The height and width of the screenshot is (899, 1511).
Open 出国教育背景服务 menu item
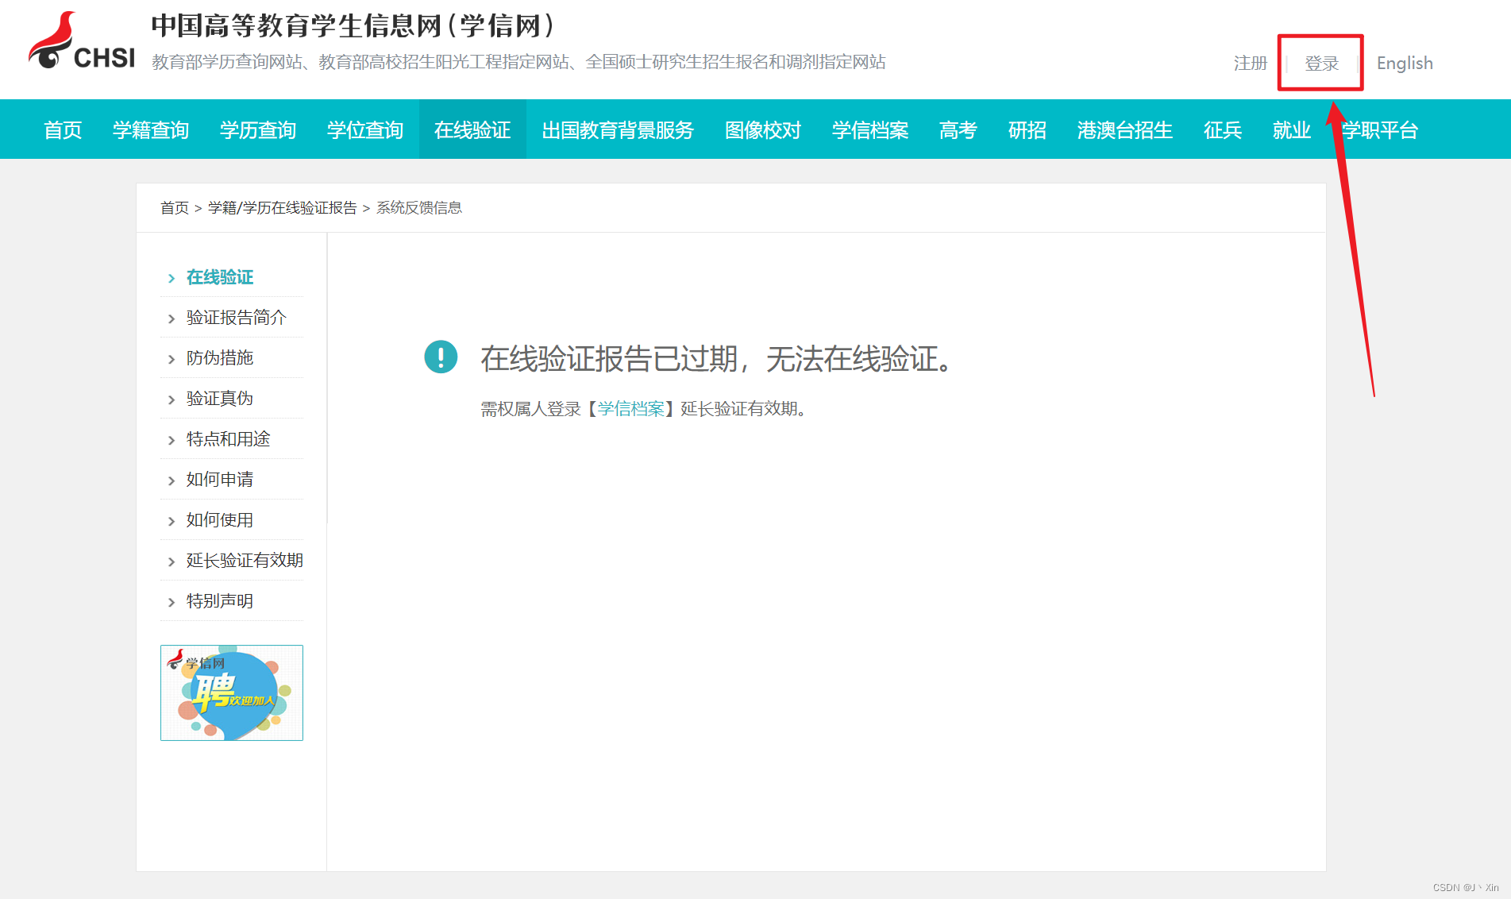[618, 129]
